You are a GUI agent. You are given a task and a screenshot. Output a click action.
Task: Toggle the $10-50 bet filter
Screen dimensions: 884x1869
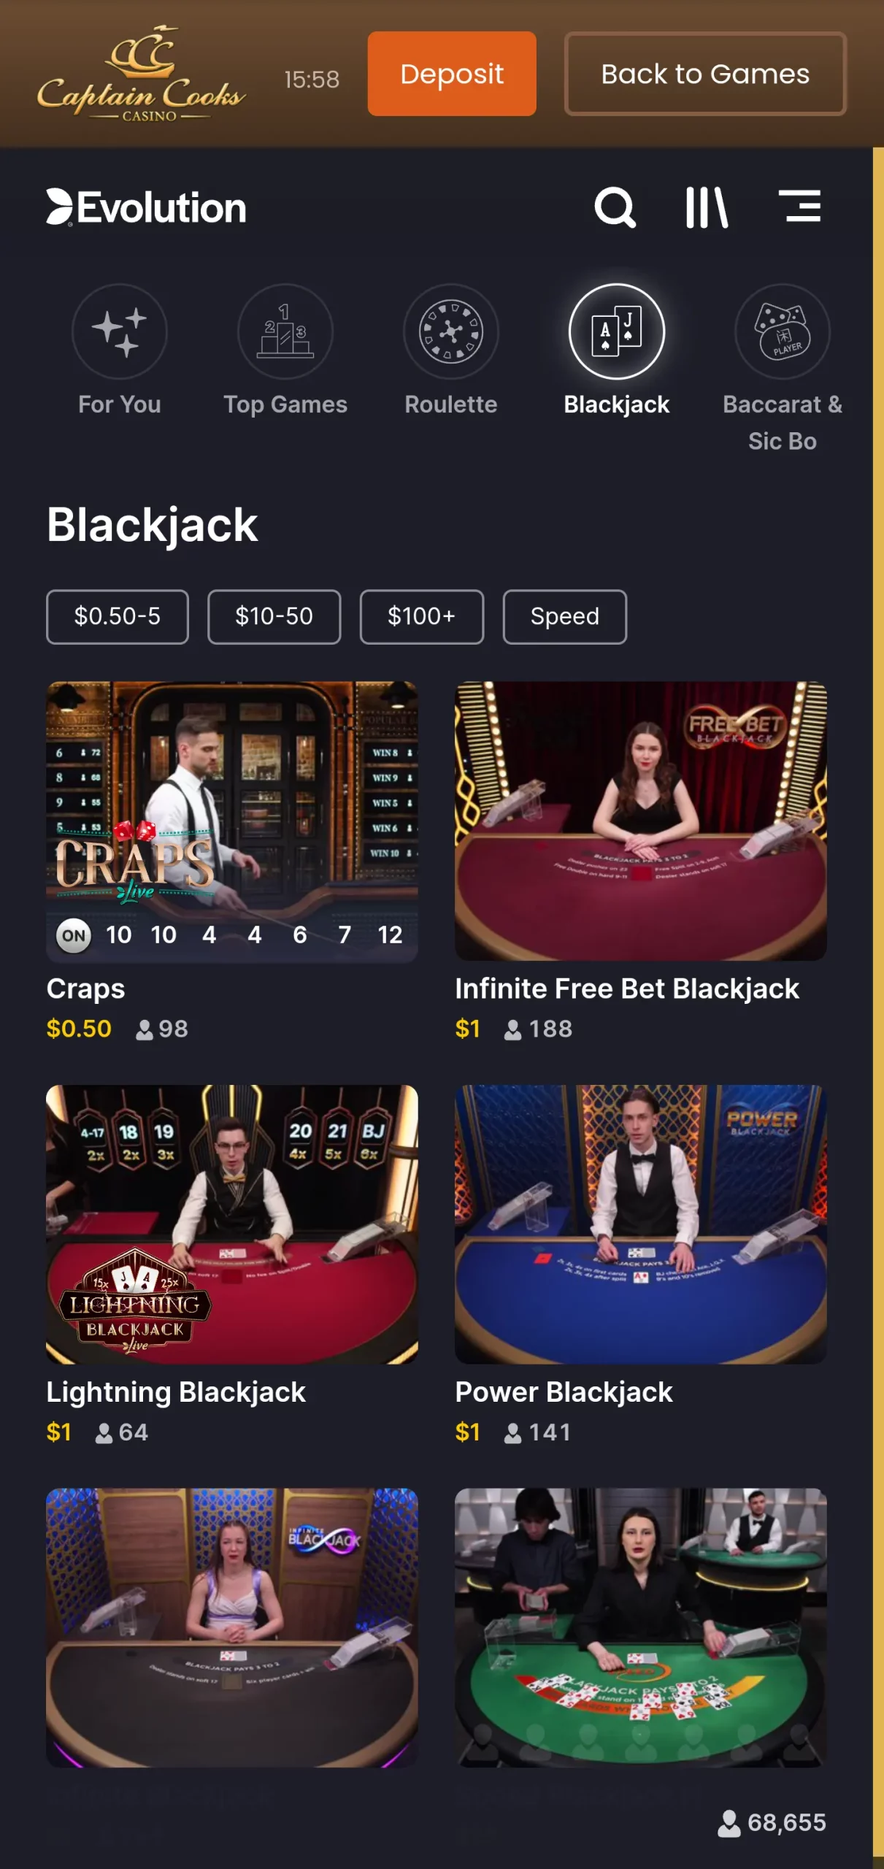[274, 617]
